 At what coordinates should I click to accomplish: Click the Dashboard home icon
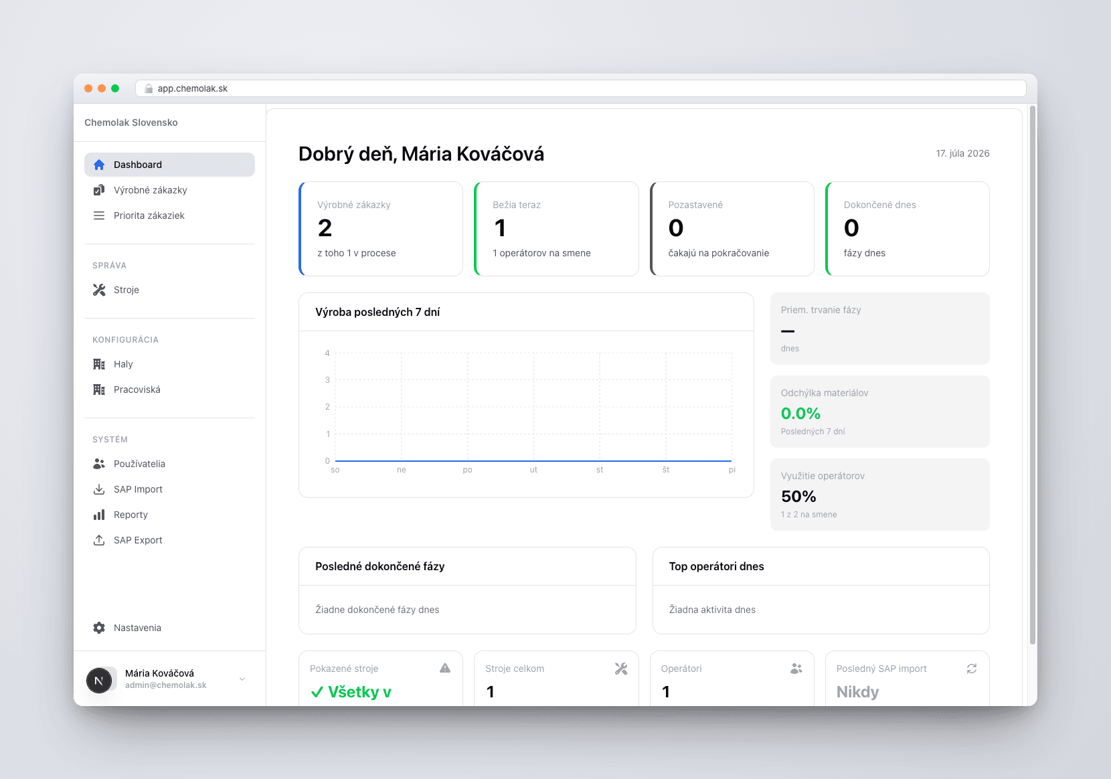point(99,165)
